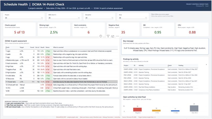This screenshot has width=212, height=119.
Task: Select the 12 Critical path test row
Action: (x=61, y=85)
